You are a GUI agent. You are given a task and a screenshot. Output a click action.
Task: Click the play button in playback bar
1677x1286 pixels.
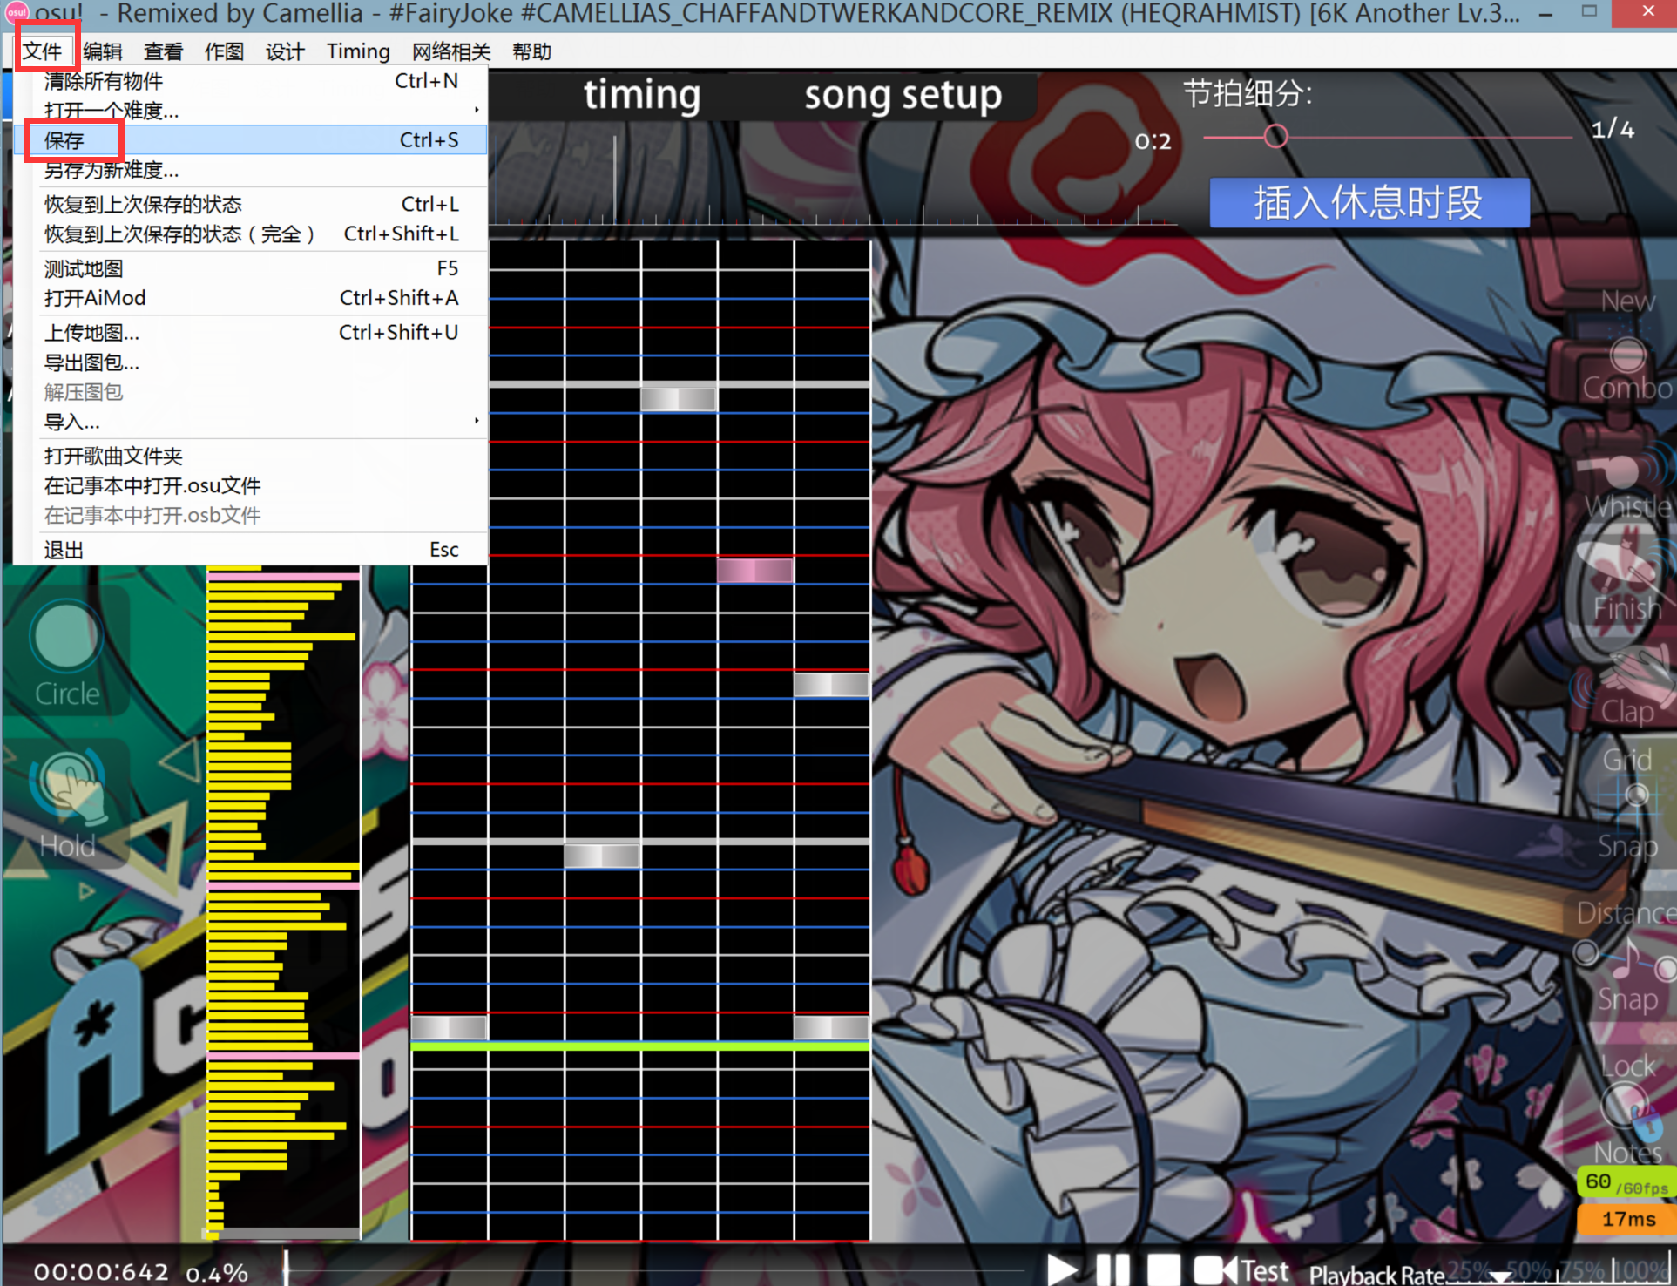(1061, 1269)
